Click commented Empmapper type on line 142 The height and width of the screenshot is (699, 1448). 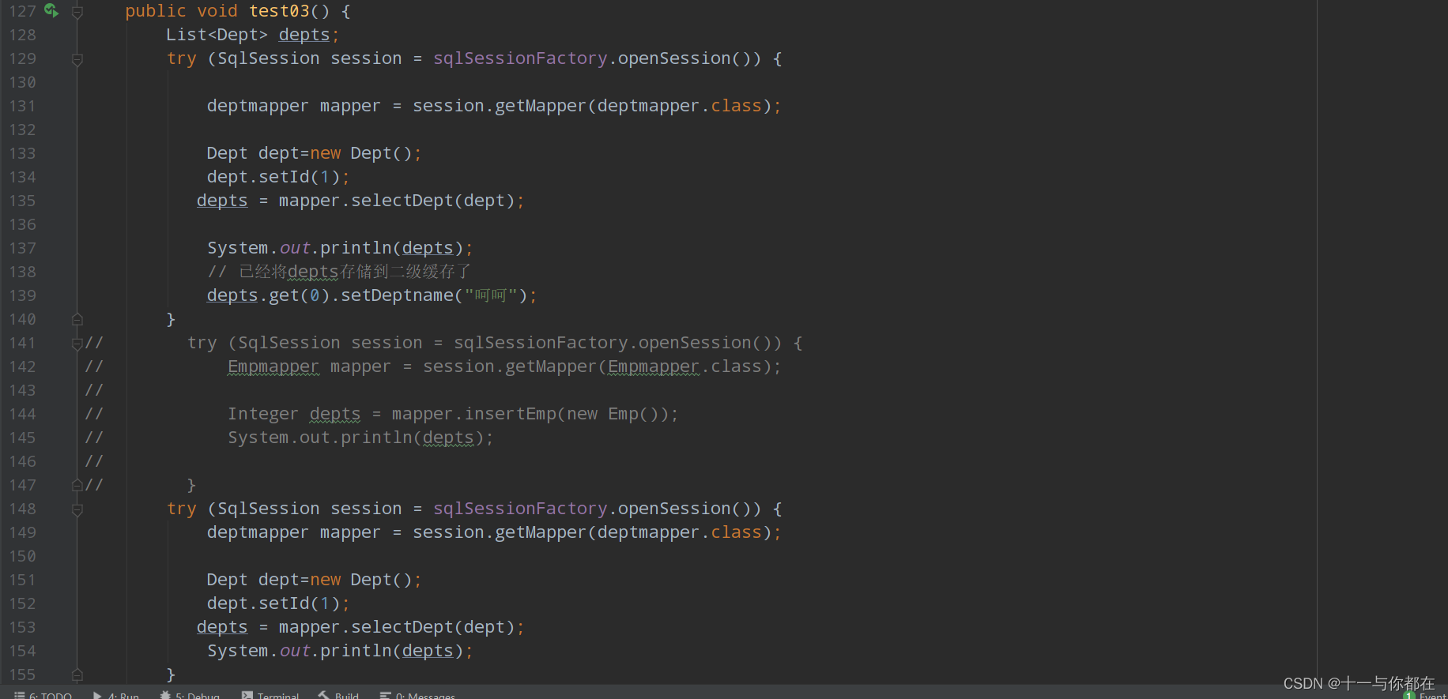click(x=273, y=366)
